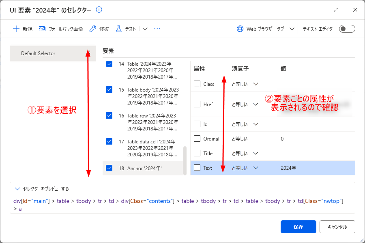Enable the Title attribute checkbox
365x243 pixels.
[x=197, y=153]
